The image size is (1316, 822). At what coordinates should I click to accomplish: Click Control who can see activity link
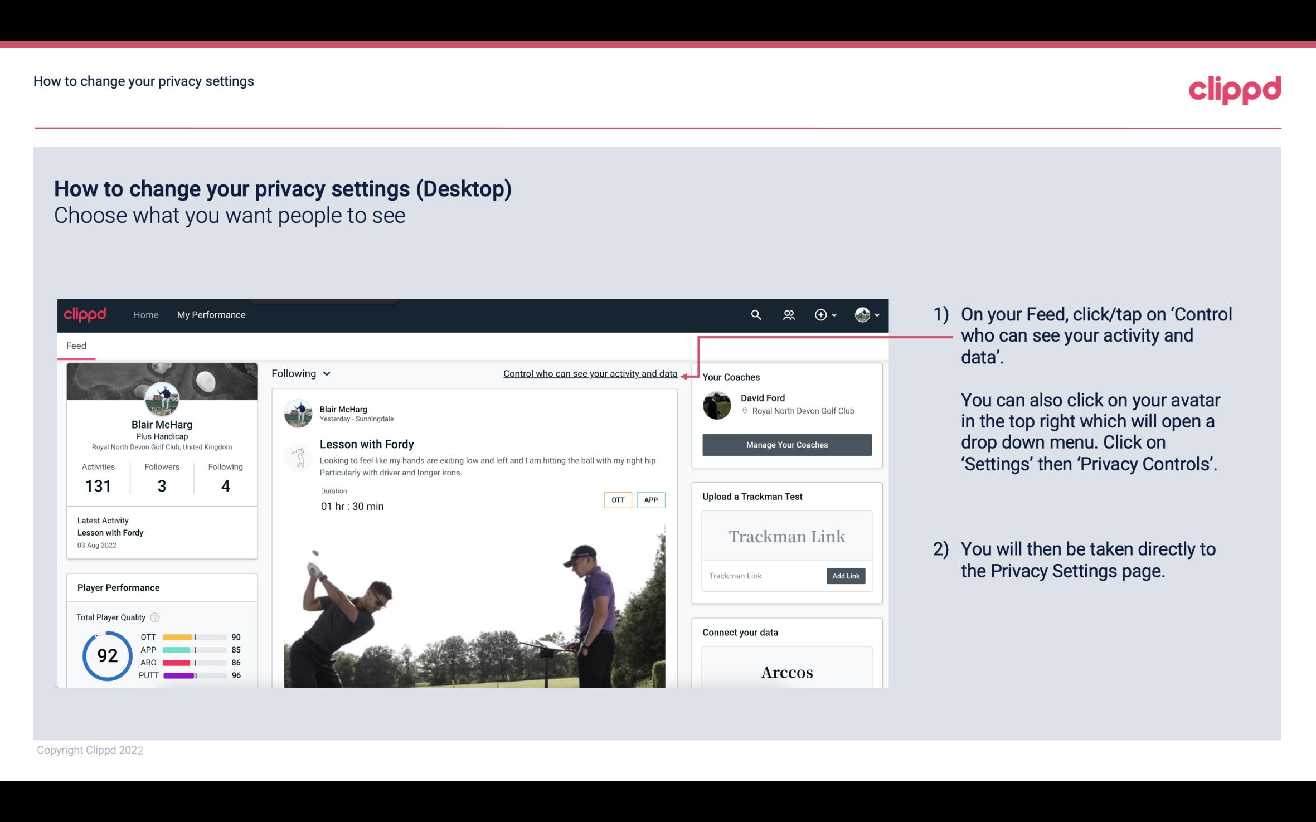click(590, 373)
